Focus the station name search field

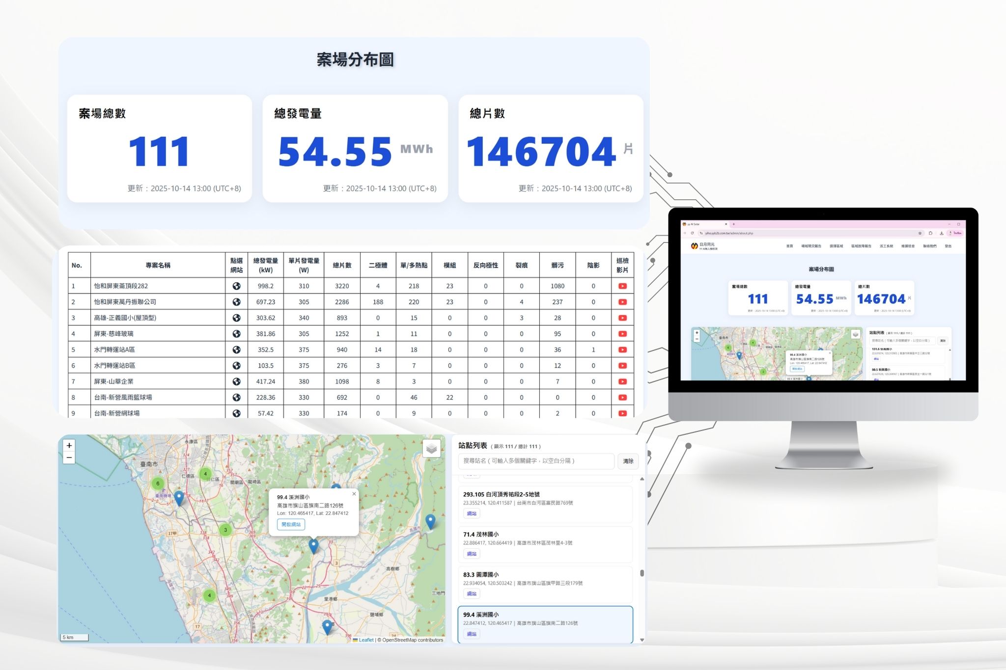tap(535, 461)
